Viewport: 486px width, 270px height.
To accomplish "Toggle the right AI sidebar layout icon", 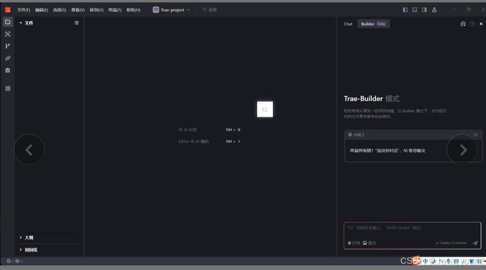I will pos(424,10).
